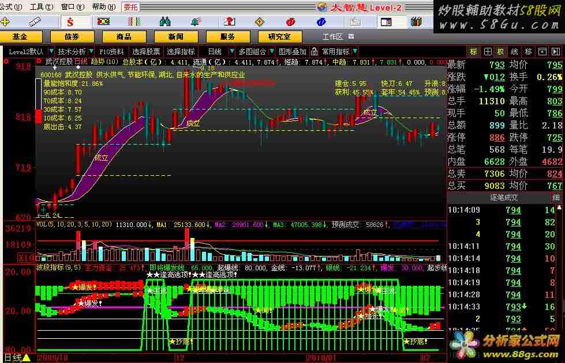
Task: Click the X10 volume scale label
Action: 26,258
